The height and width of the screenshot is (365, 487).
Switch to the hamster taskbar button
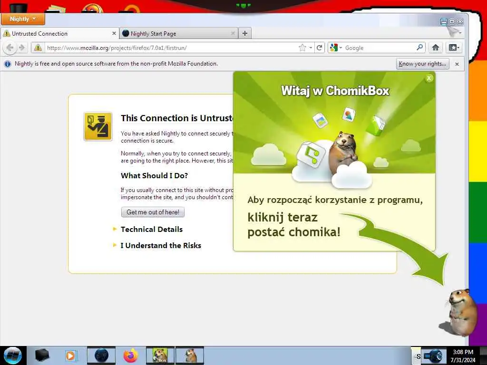tap(190, 355)
